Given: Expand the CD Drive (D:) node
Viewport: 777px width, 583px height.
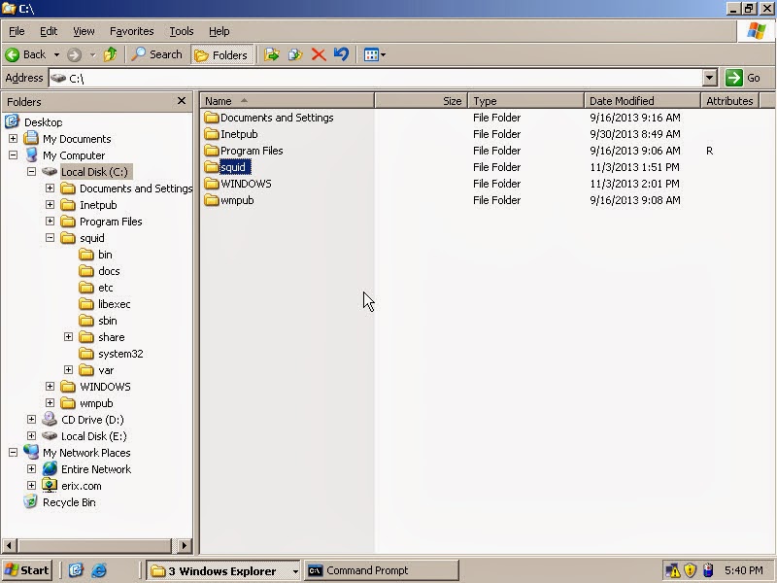Looking at the screenshot, I should (31, 420).
